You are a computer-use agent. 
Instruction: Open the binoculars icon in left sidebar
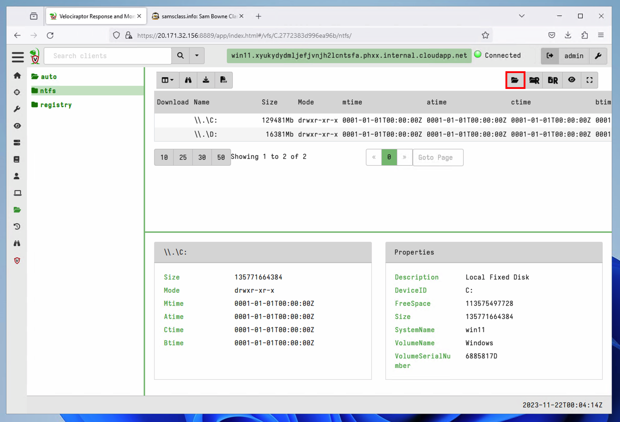pos(17,243)
